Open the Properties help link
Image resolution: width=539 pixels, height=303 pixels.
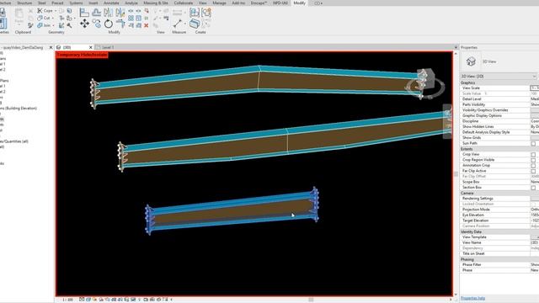pos(472,298)
